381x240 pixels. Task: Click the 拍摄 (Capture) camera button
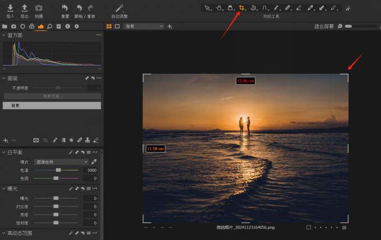tap(39, 11)
